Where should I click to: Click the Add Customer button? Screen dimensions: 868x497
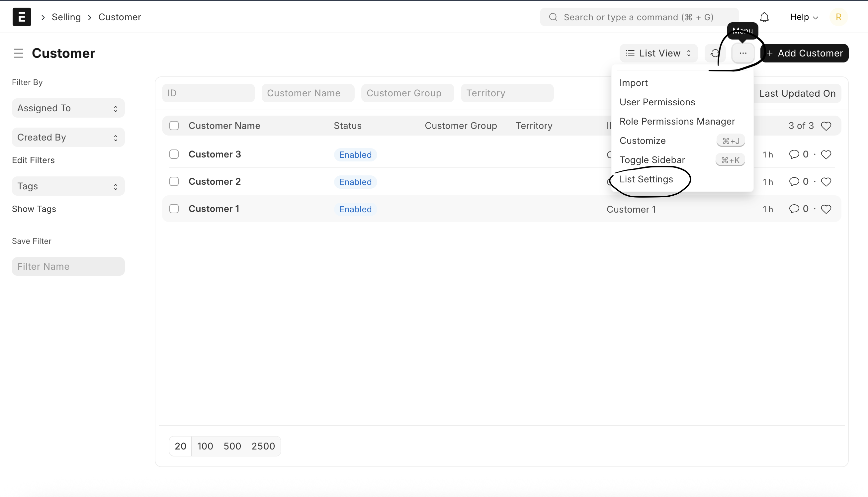[805, 53]
